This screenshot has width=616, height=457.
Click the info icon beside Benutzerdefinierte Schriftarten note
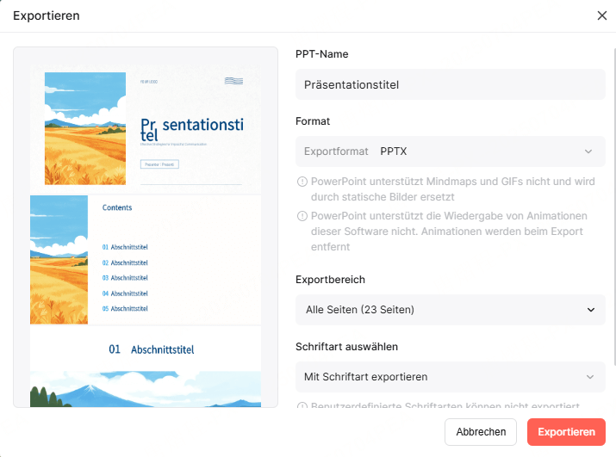coord(302,405)
